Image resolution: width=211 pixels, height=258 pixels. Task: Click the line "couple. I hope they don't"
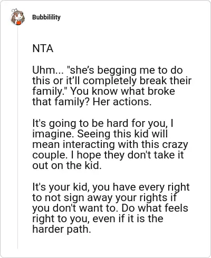(x=108, y=155)
